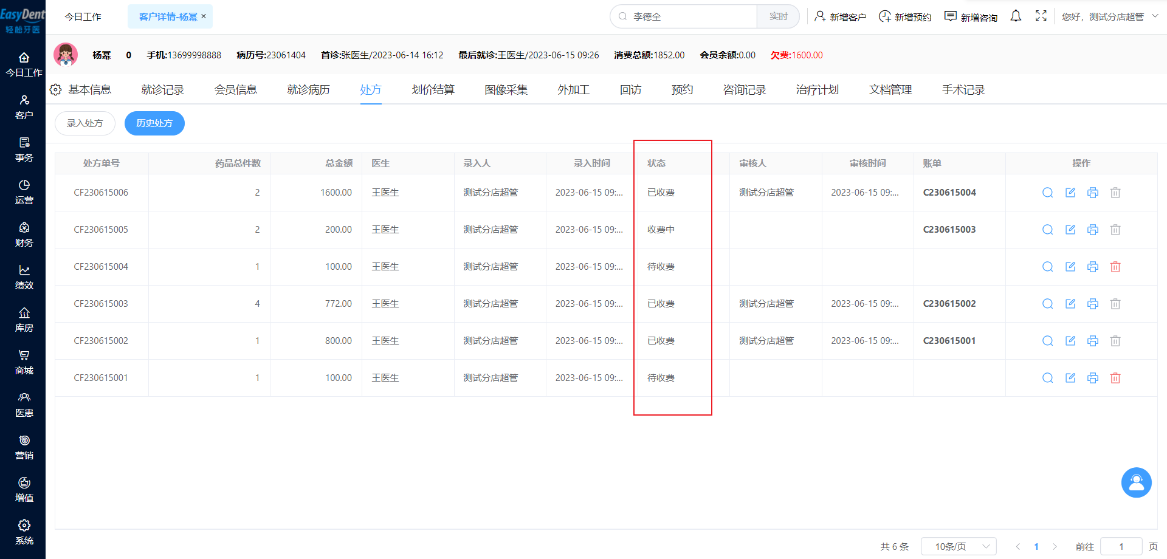Screen dimensions: 1167x559
Task: Go to the next page arrow
Action: (1055, 546)
